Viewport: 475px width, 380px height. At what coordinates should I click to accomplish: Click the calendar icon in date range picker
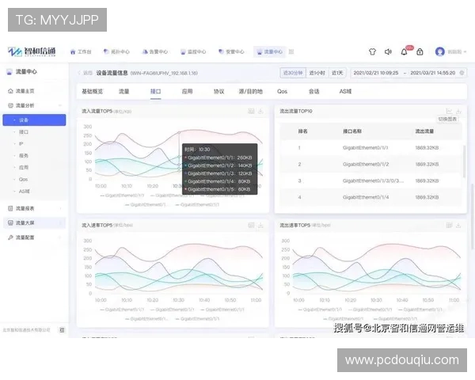pyautogui.click(x=462, y=73)
